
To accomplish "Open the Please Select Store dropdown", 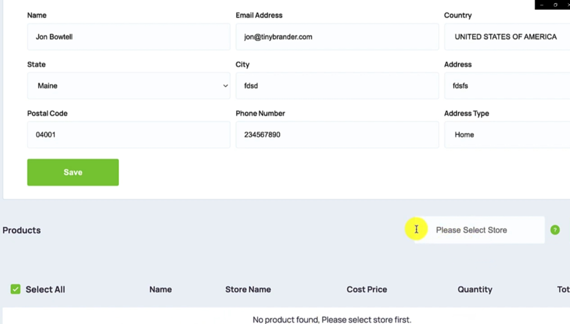I will pos(479,230).
